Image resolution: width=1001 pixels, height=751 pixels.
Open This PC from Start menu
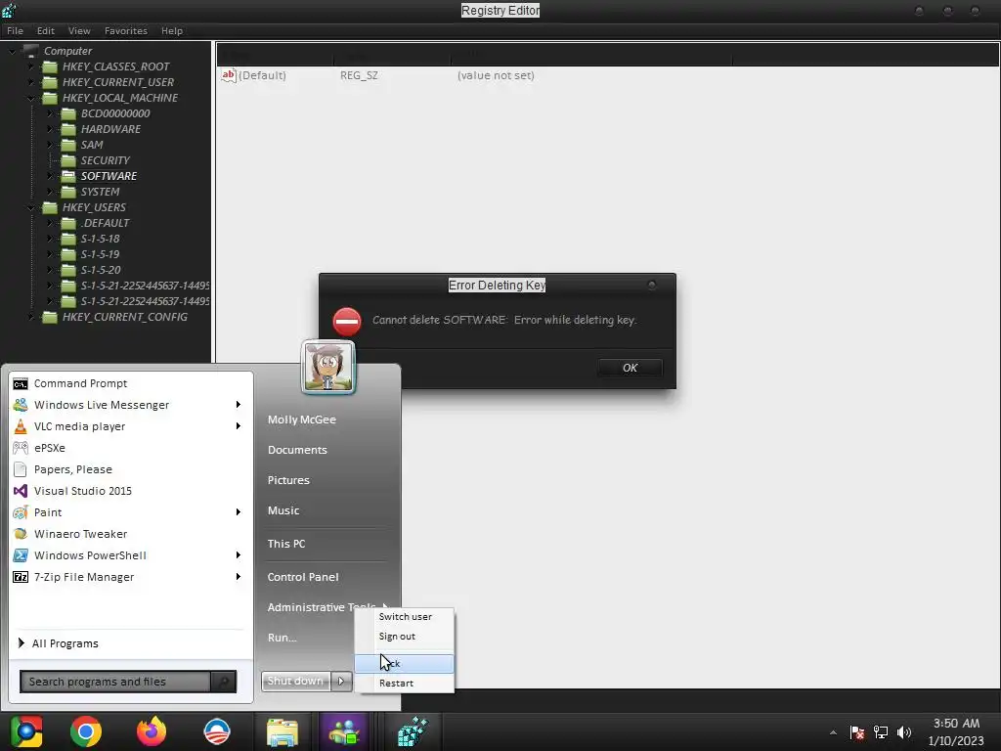[x=286, y=544]
